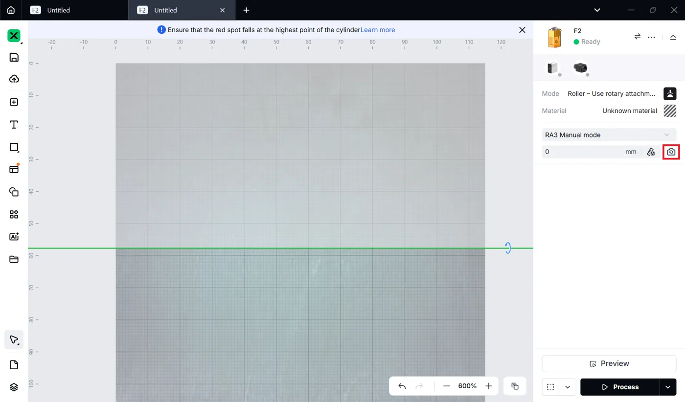
Task: Select the rectangle shape tool
Action: click(x=14, y=147)
